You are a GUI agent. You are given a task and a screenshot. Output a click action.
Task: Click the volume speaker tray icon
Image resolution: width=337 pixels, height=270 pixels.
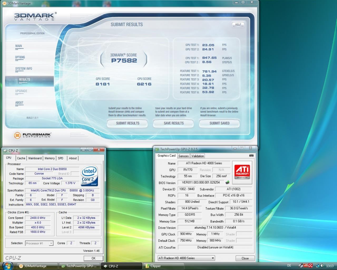tap(322, 266)
